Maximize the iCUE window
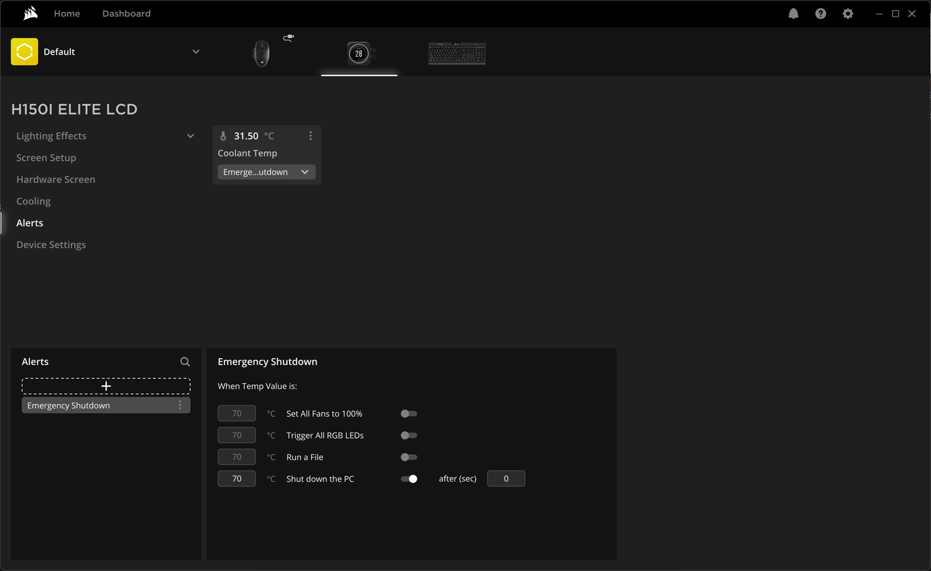The width and height of the screenshot is (931, 571). click(896, 13)
